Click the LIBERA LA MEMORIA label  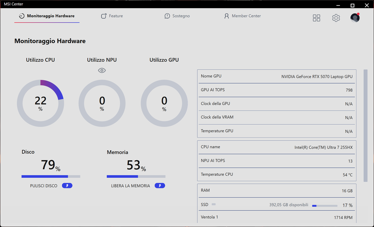click(130, 186)
